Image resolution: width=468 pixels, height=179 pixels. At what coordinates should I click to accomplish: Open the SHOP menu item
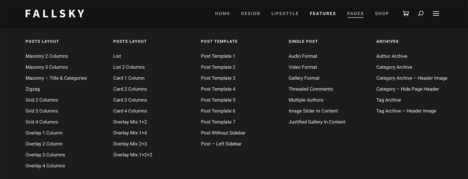[x=382, y=14]
